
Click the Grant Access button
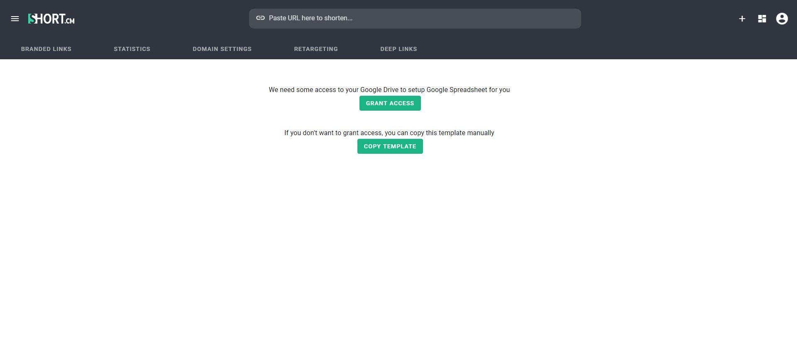(x=390, y=103)
